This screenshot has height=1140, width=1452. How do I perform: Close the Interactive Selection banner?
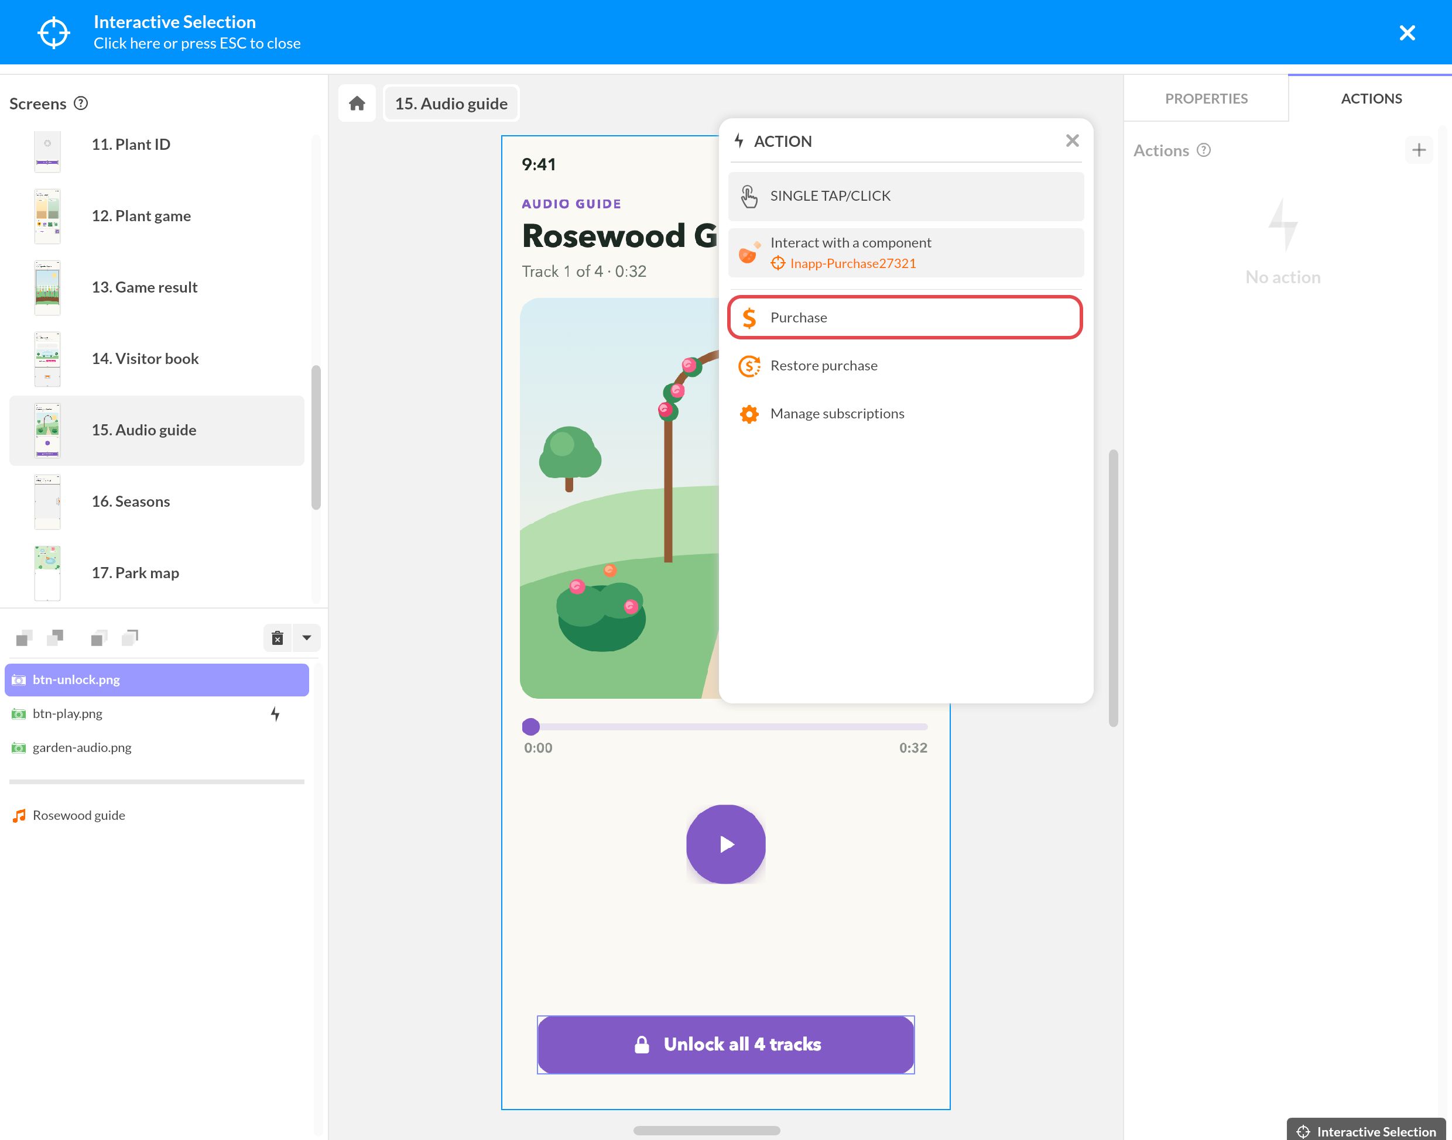point(1408,33)
